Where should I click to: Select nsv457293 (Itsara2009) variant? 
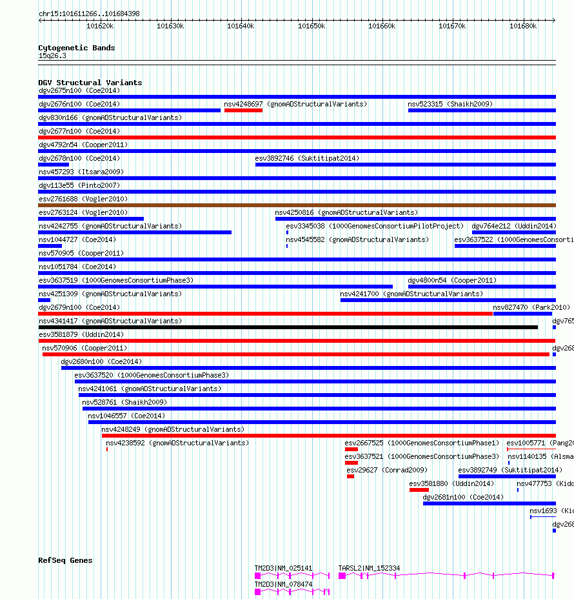click(x=81, y=172)
